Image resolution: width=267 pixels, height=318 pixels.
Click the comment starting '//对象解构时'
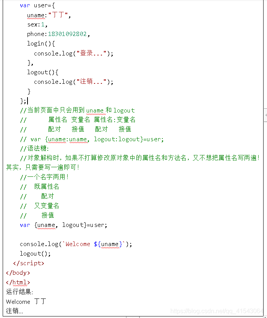140,158
